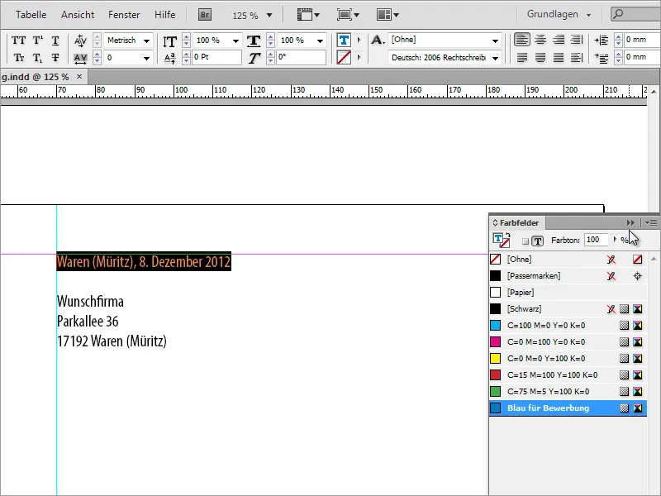Open the Farbton slider arrow
The height and width of the screenshot is (496, 661).
[615, 240]
